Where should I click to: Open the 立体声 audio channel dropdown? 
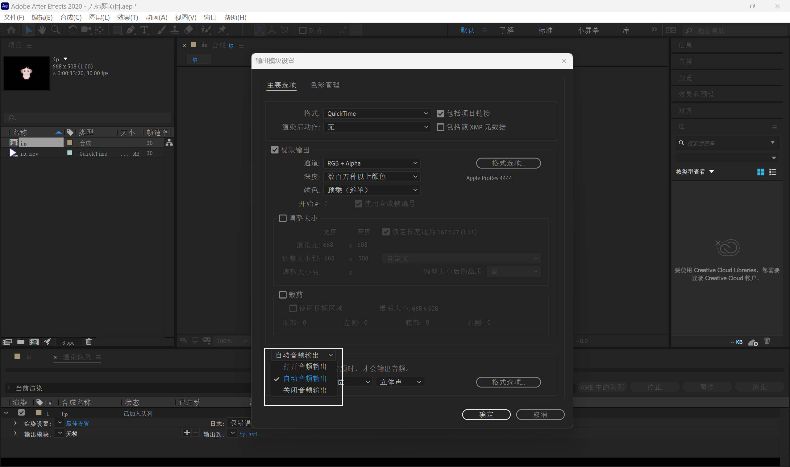point(399,382)
